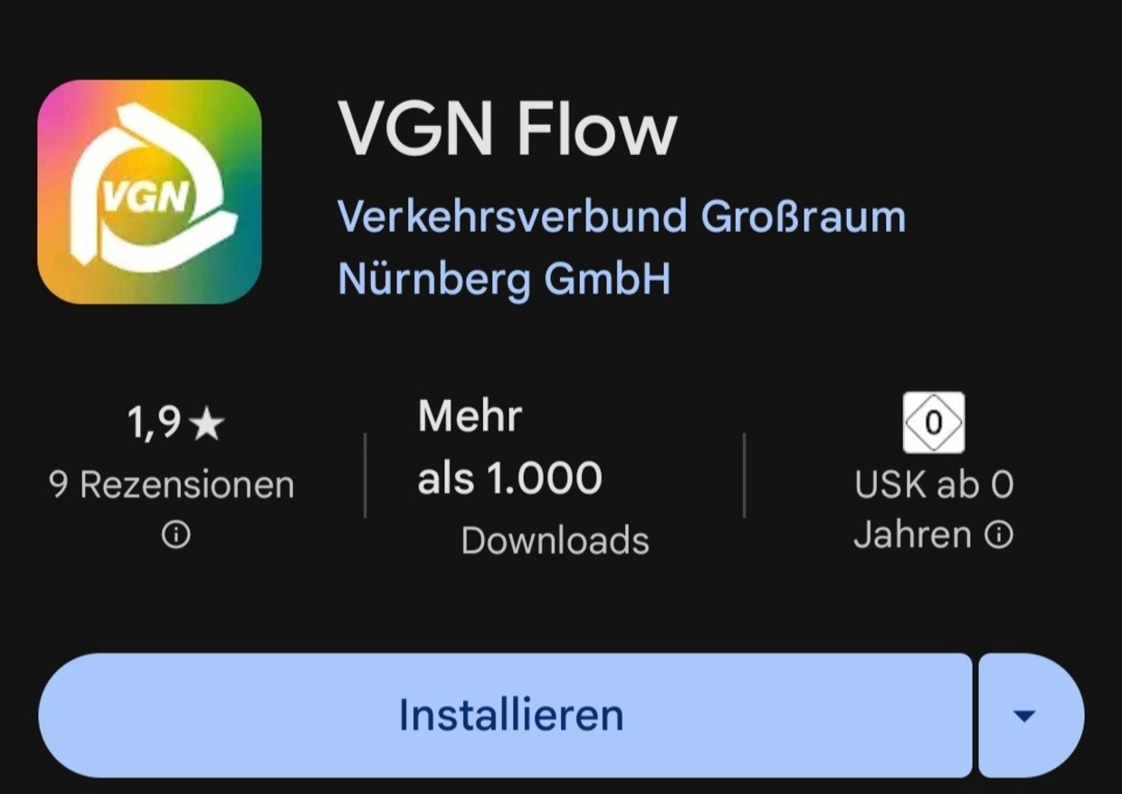Click the als 1.000 download count
Screen dimensions: 1122x794
[x=509, y=478]
